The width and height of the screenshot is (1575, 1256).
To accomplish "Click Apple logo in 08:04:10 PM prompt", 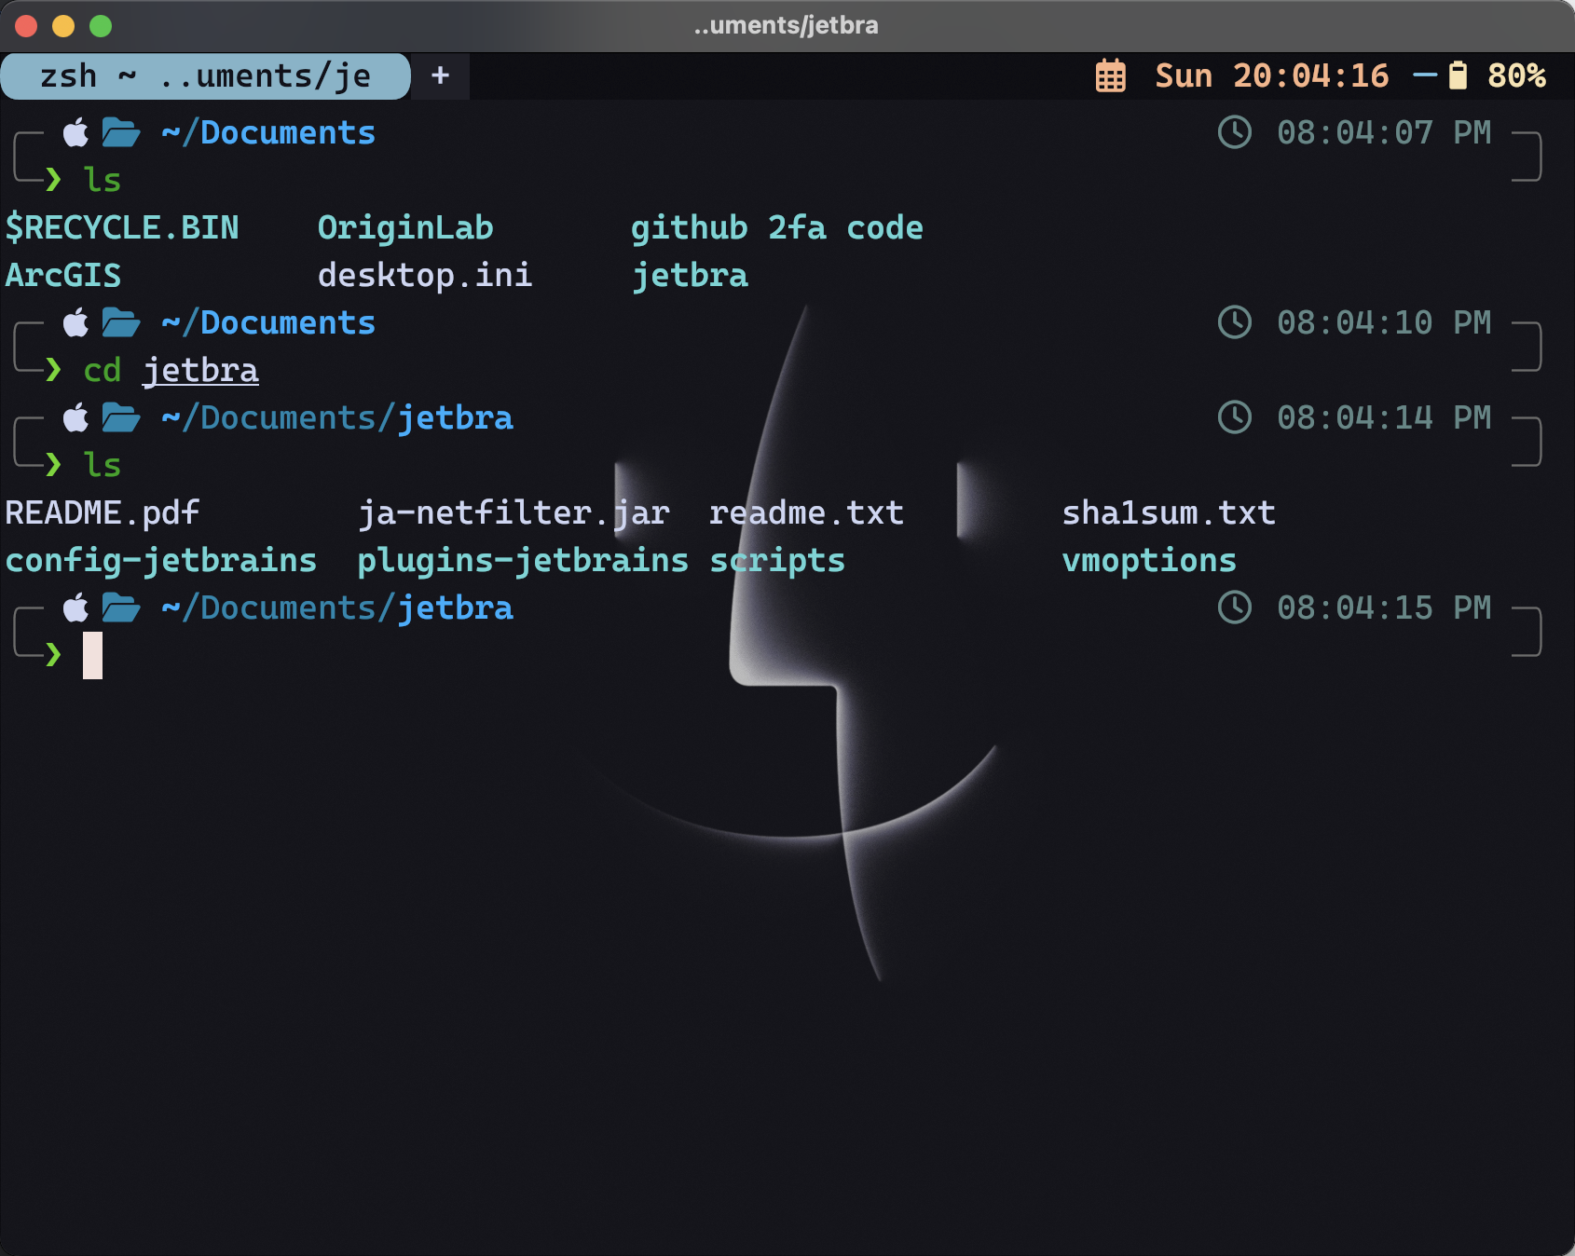I will click(75, 322).
